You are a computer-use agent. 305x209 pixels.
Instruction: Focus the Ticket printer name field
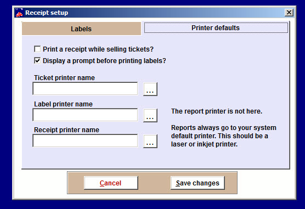click(85, 89)
